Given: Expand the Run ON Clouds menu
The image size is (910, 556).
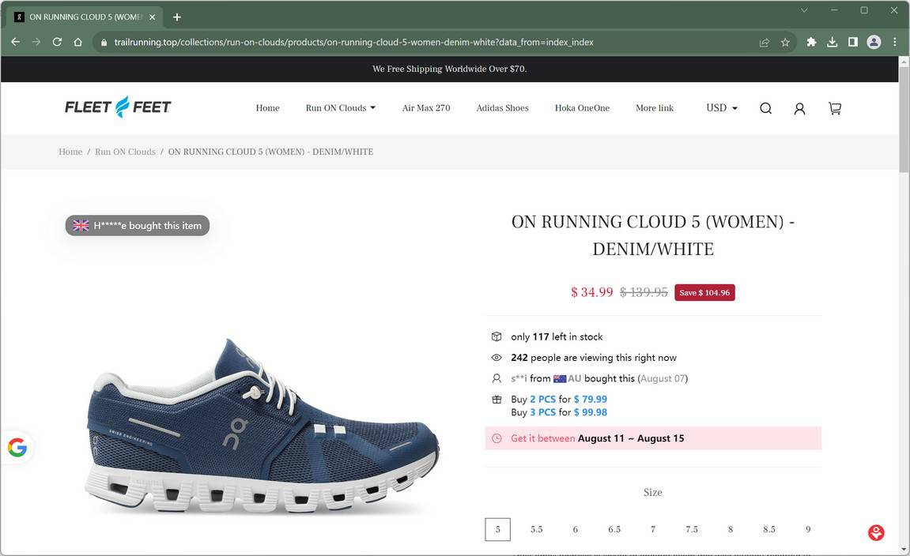Looking at the screenshot, I should [x=341, y=108].
